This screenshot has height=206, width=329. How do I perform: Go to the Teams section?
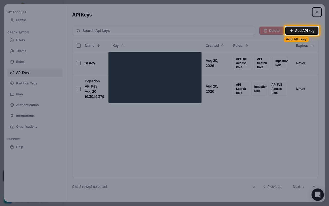point(35,51)
